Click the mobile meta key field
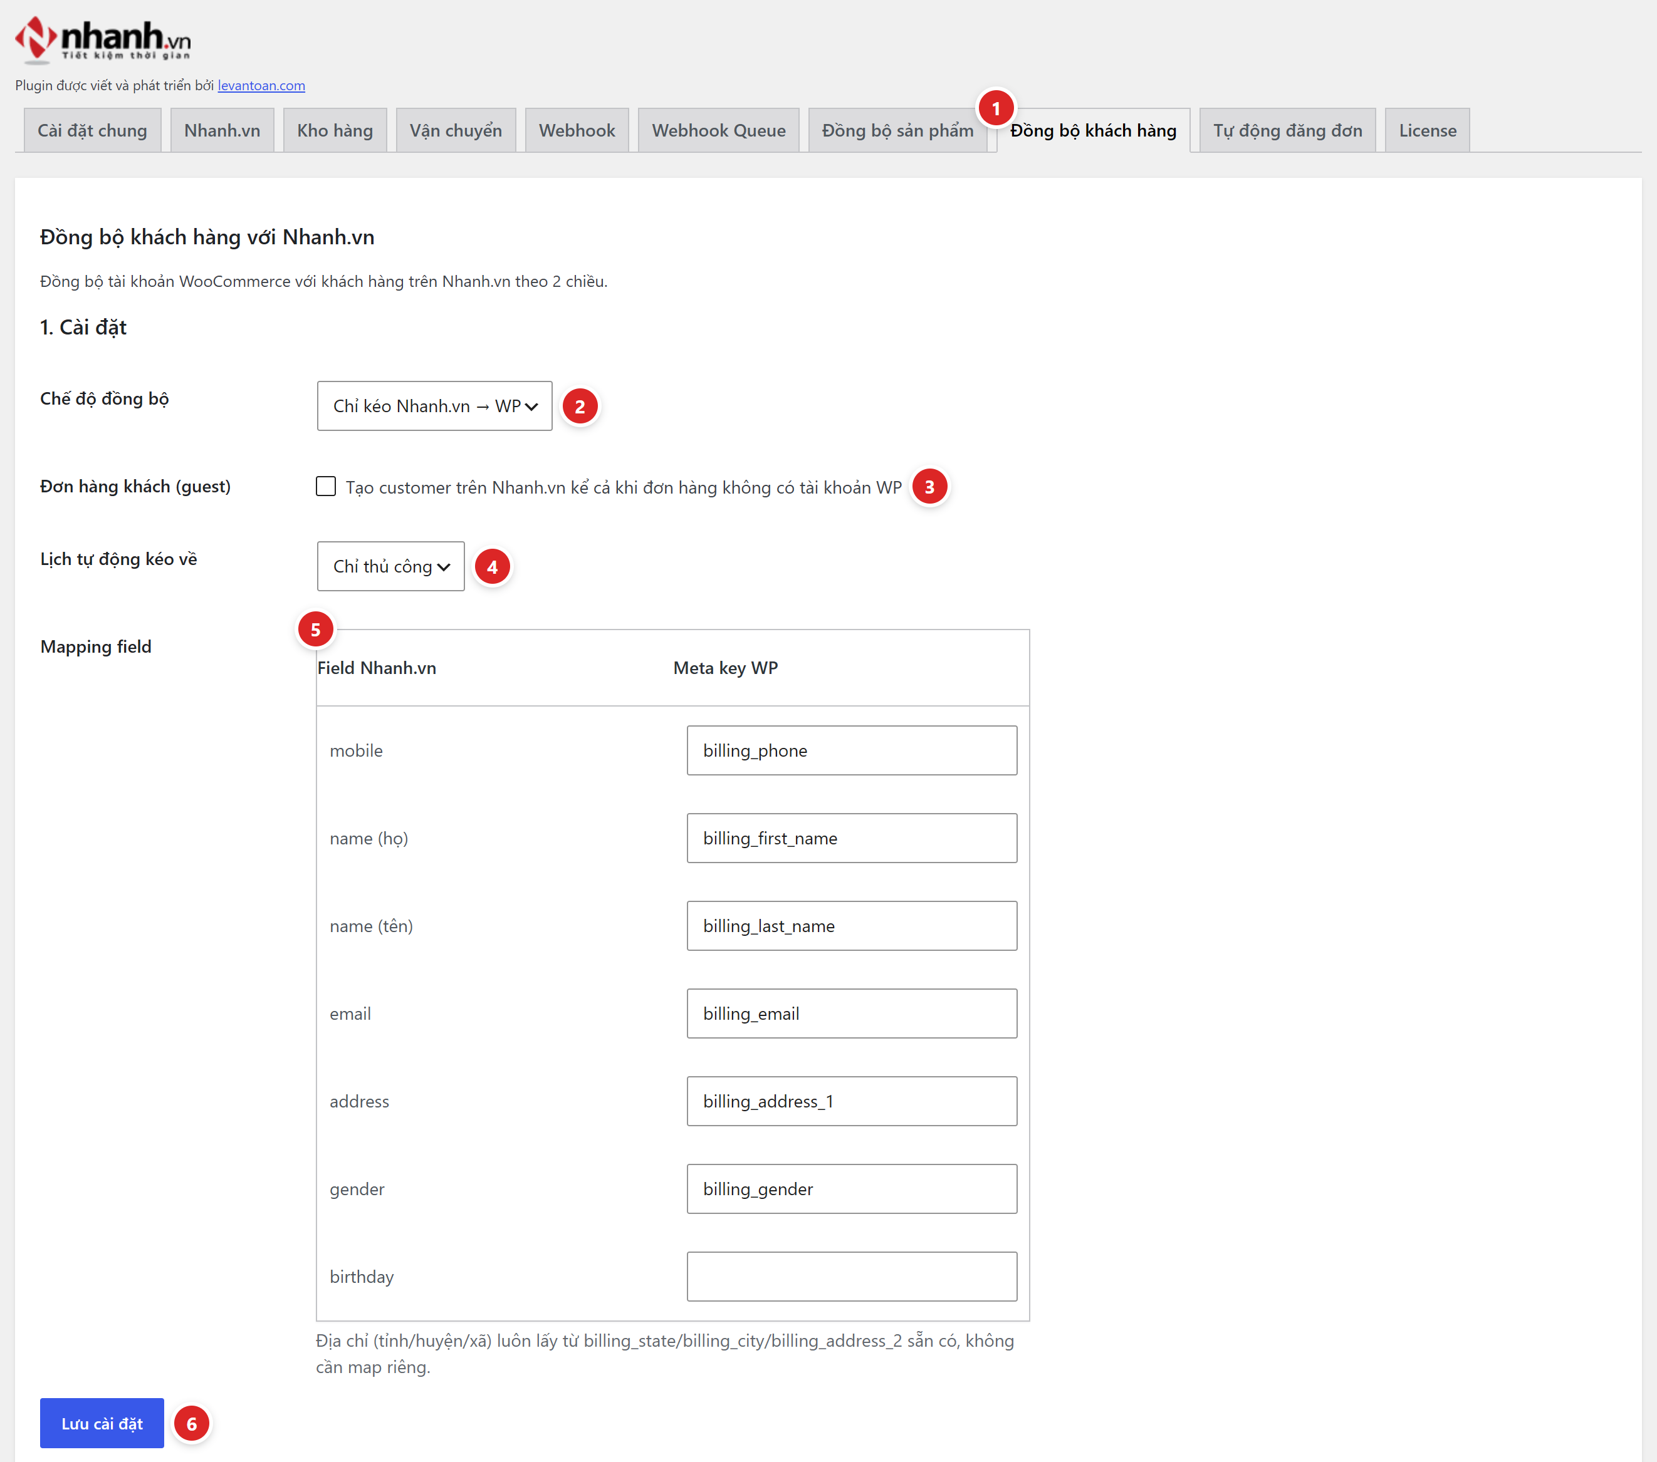Image resolution: width=1657 pixels, height=1462 pixels. (x=852, y=750)
